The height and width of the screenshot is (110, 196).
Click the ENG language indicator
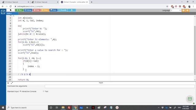[179, 108]
